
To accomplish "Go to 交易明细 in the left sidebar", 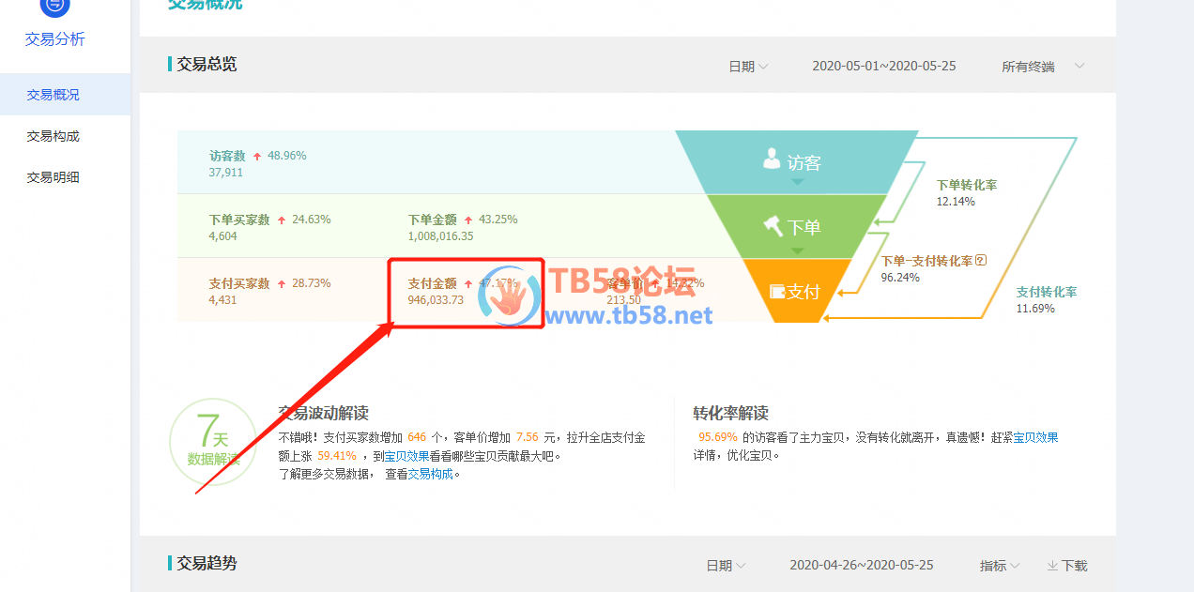I will coord(54,177).
